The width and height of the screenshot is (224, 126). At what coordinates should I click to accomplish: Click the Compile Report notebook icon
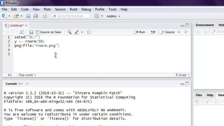pos(89,32)
